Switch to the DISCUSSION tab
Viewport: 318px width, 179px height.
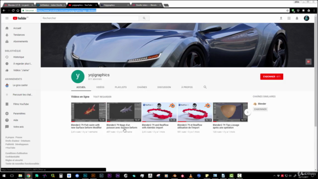coord(164,88)
